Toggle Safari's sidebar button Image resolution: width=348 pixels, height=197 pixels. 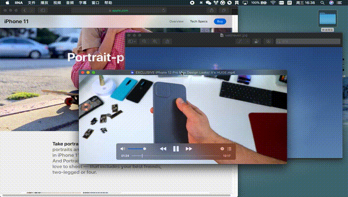click(43, 10)
